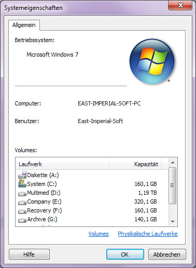
Task: Select the Company (E:) row label
Action: pyautogui.click(x=44, y=202)
